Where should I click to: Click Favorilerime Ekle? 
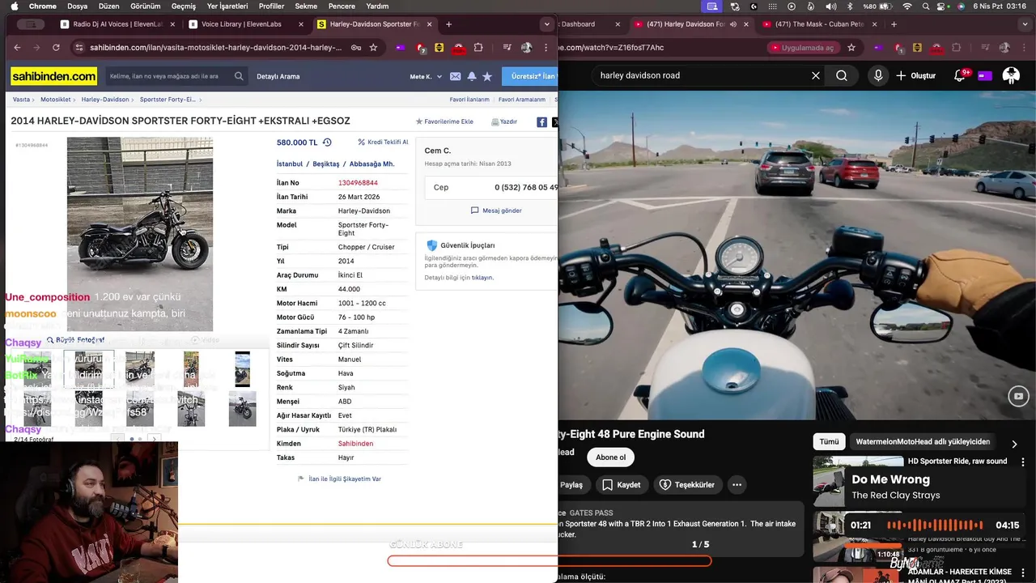click(x=444, y=121)
